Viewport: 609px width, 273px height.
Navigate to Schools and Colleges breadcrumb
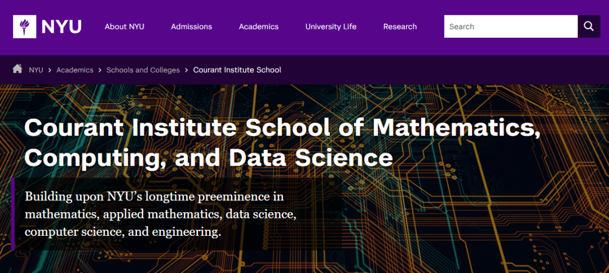(x=143, y=70)
